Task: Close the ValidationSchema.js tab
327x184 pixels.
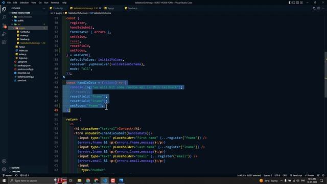Action: coord(100,8)
